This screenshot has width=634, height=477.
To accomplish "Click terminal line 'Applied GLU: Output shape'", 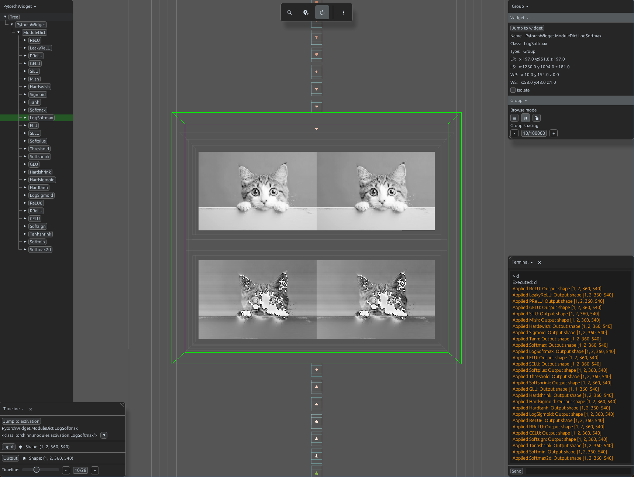I will 555,389.
